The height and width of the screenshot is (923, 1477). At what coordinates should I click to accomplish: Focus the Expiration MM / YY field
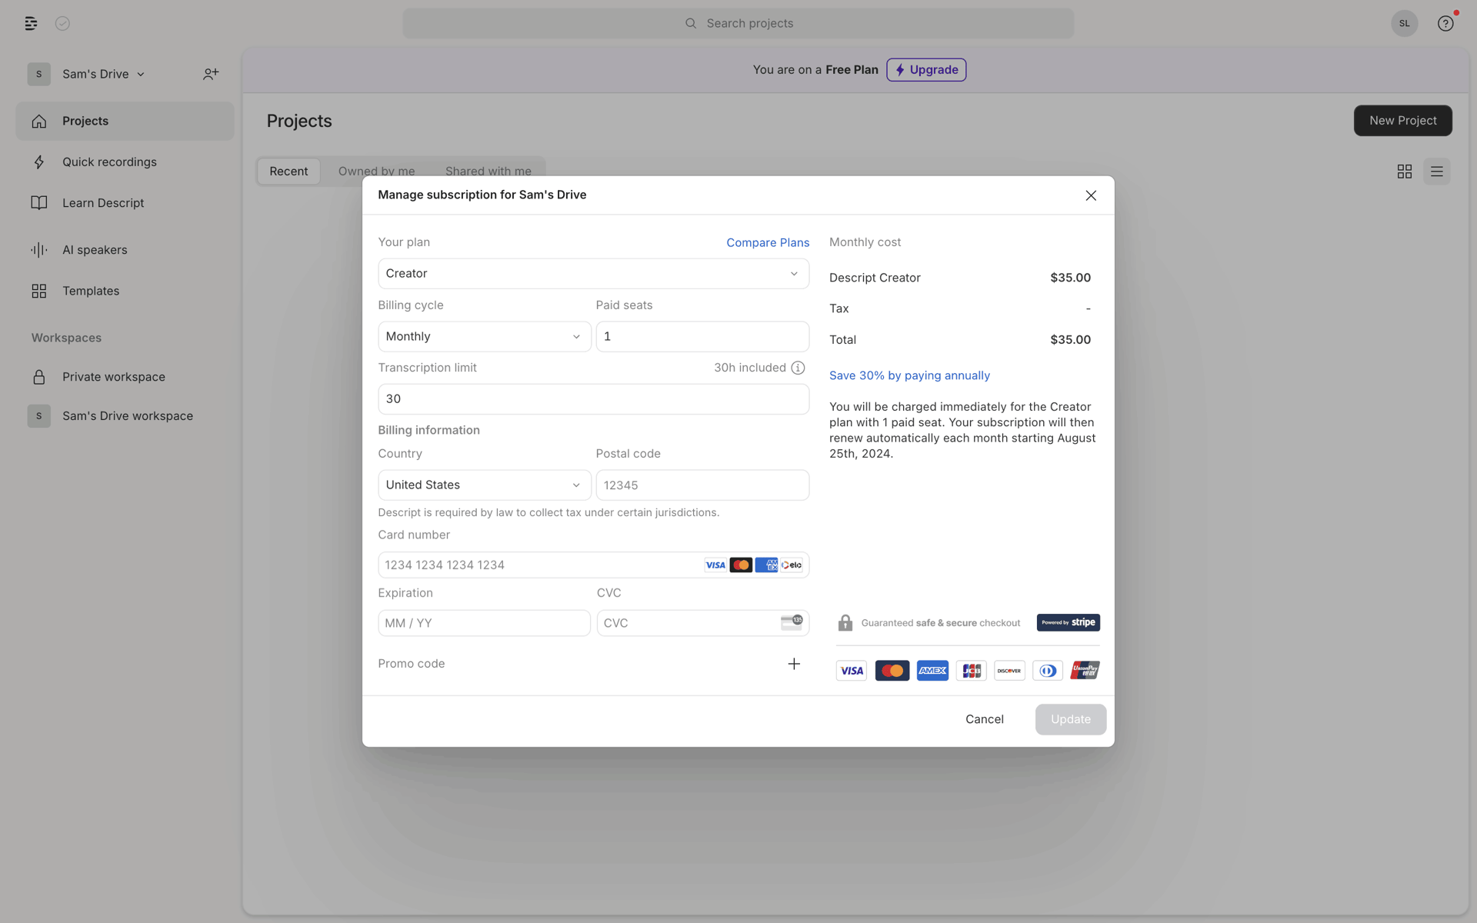tap(484, 623)
